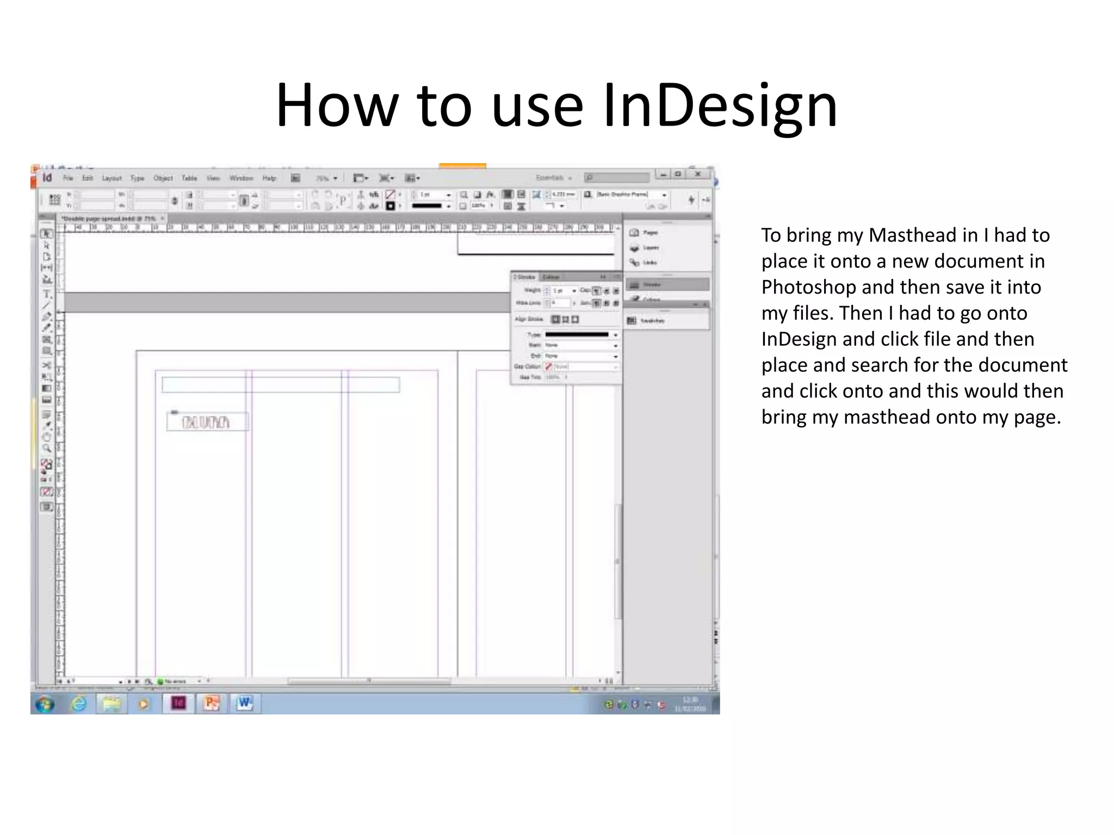The image size is (1114, 835).
Task: Click the document tab Double page spread
Action: (108, 219)
